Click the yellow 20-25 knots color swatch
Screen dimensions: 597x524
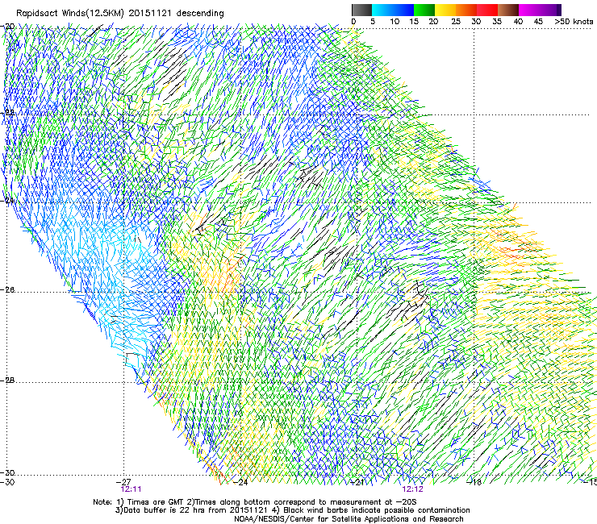445,10
